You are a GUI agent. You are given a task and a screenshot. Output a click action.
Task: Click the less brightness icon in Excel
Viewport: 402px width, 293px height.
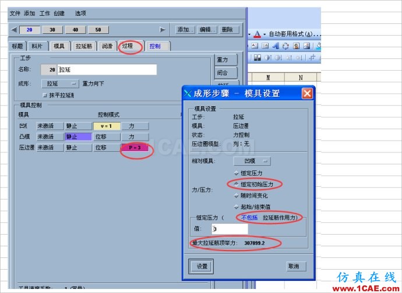[299, 58]
